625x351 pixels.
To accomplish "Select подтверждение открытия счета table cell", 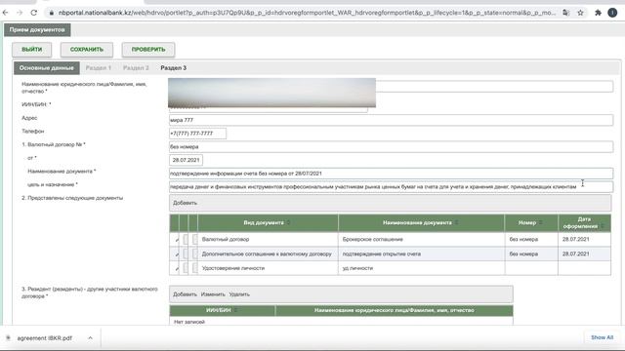I will pyautogui.click(x=421, y=253).
